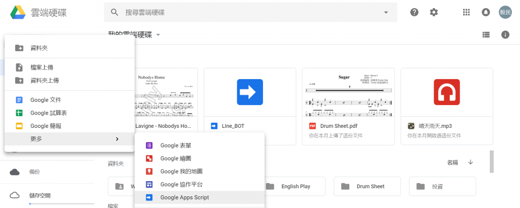Show the details info panel
Screen dimensions: 520x208
(x=505, y=34)
